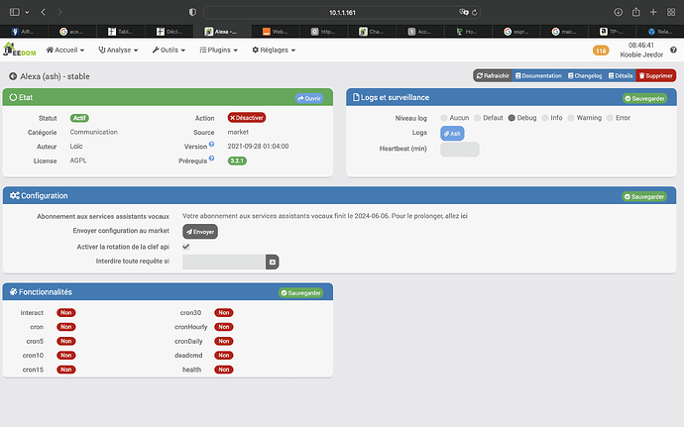The height and width of the screenshot is (427, 684).
Task: Open the Plugins dropdown menu
Action: [x=218, y=50]
